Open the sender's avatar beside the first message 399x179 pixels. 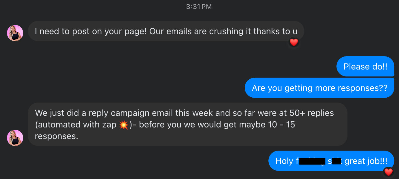tap(15, 33)
